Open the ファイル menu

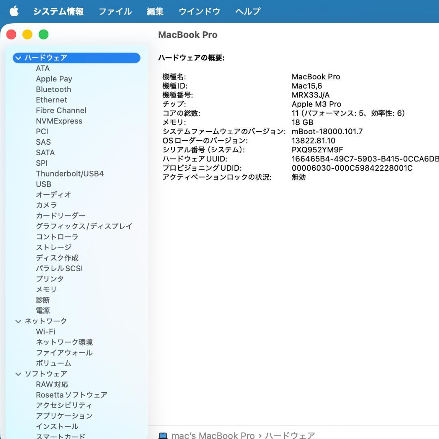(x=115, y=11)
